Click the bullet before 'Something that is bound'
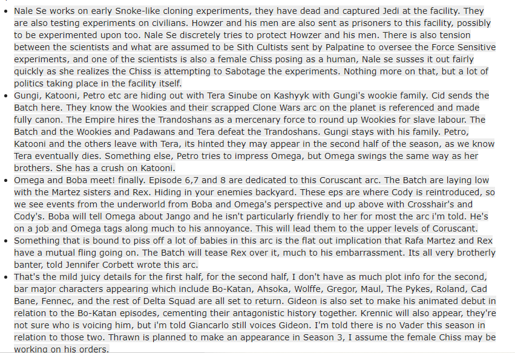 pyautogui.click(x=5, y=241)
